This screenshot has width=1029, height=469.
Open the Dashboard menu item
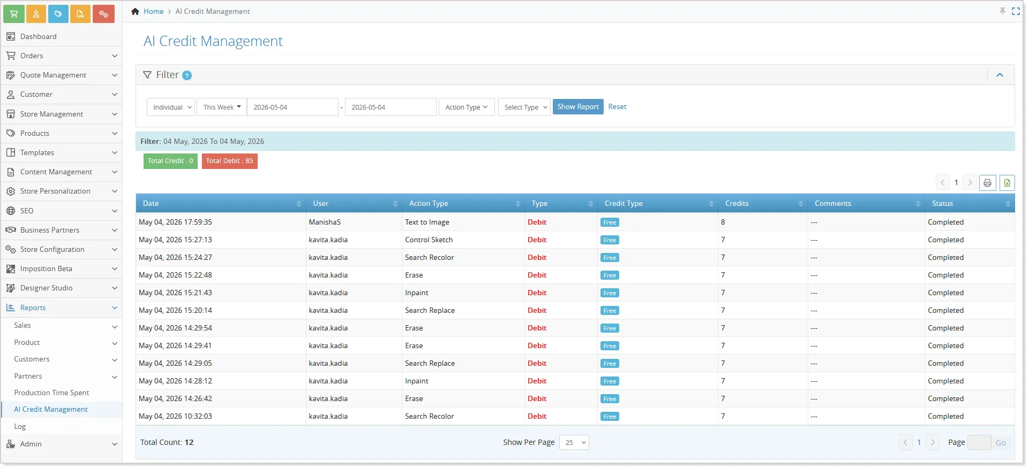point(38,36)
